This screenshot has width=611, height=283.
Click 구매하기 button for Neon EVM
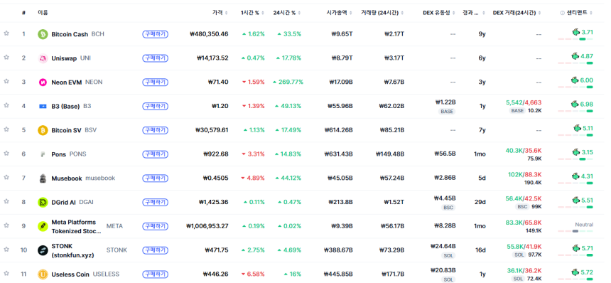click(155, 82)
